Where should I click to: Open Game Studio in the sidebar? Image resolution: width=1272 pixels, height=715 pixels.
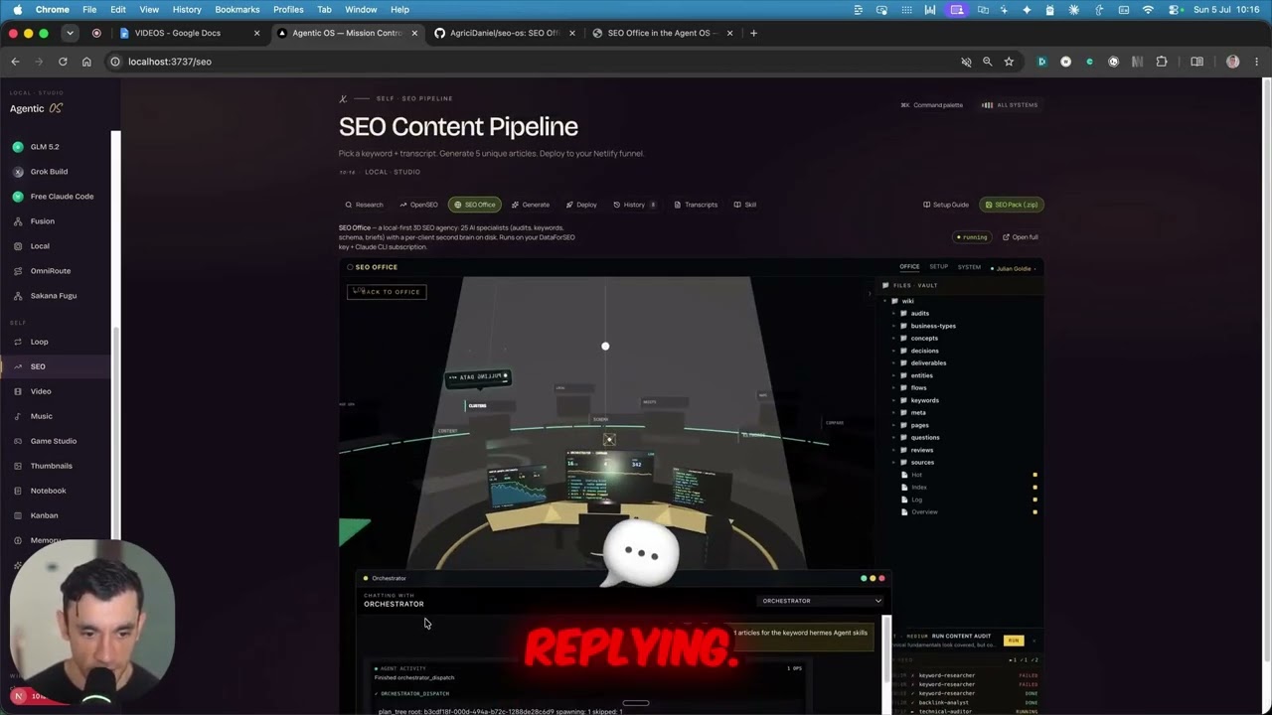(54, 441)
